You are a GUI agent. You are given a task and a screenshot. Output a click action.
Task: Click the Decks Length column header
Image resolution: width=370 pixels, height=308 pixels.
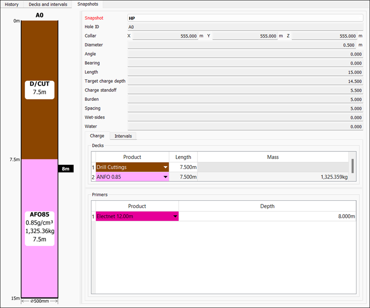(x=183, y=157)
